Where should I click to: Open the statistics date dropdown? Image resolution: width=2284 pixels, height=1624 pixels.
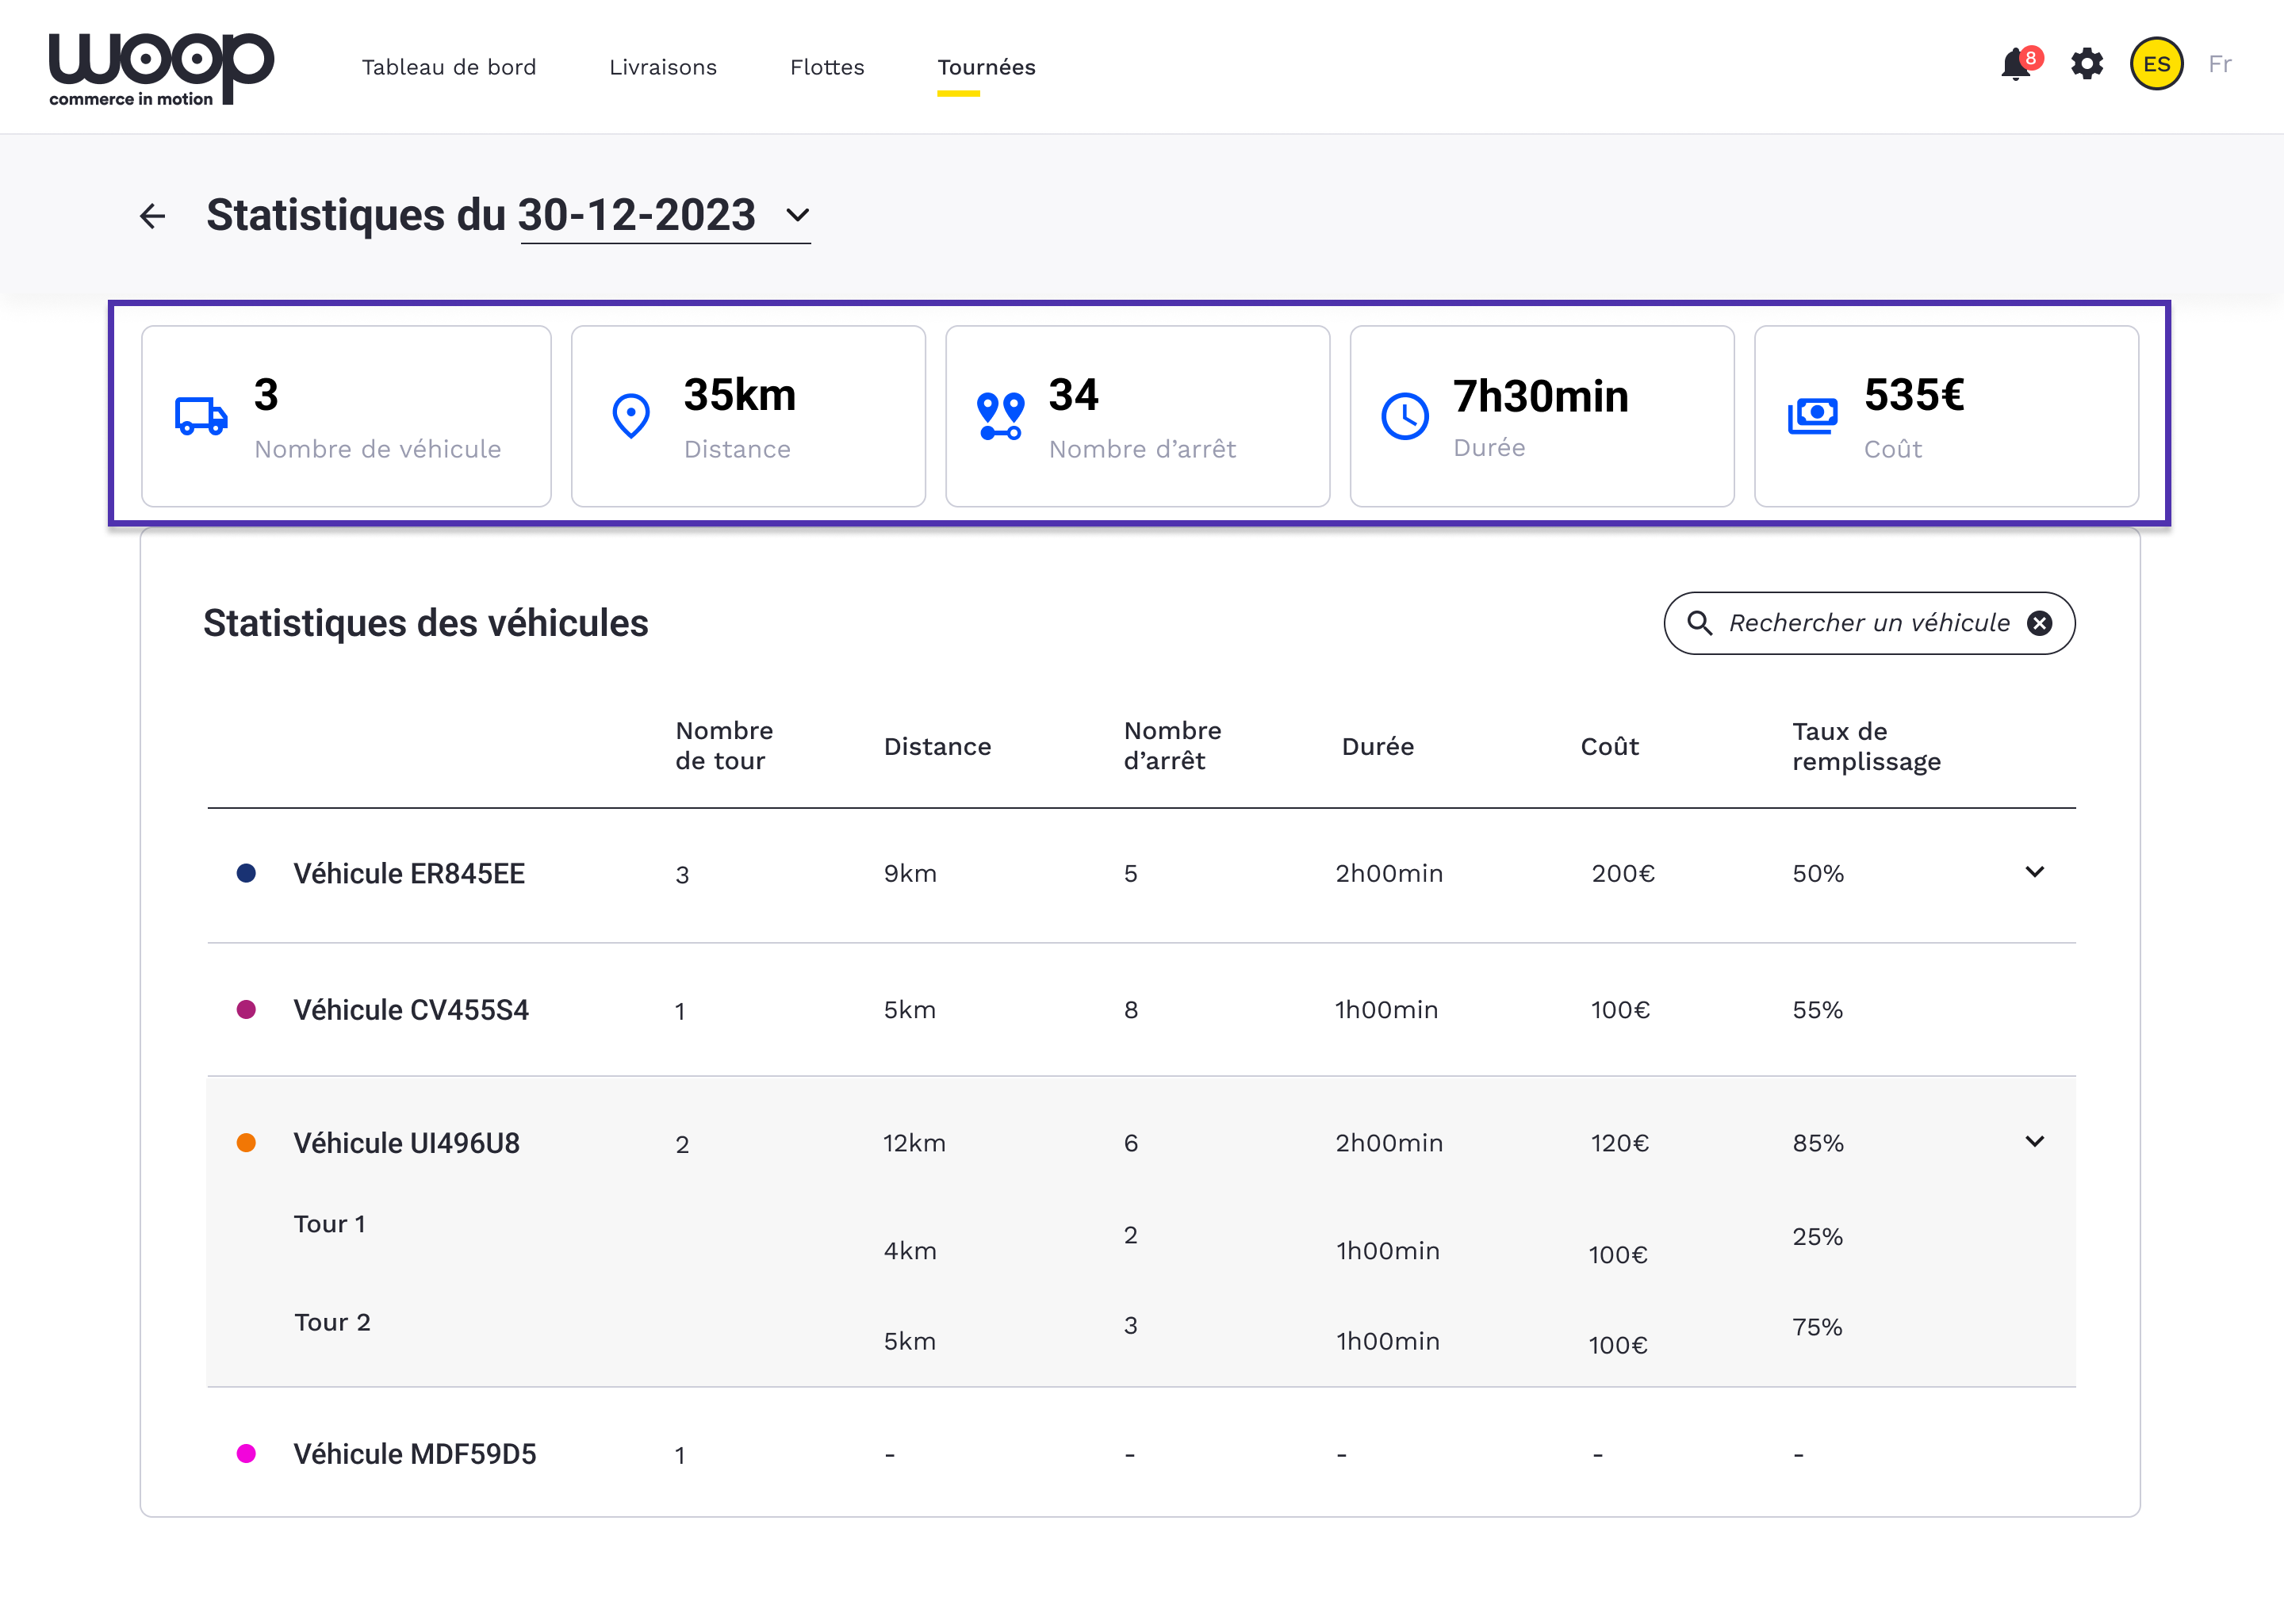click(x=797, y=215)
